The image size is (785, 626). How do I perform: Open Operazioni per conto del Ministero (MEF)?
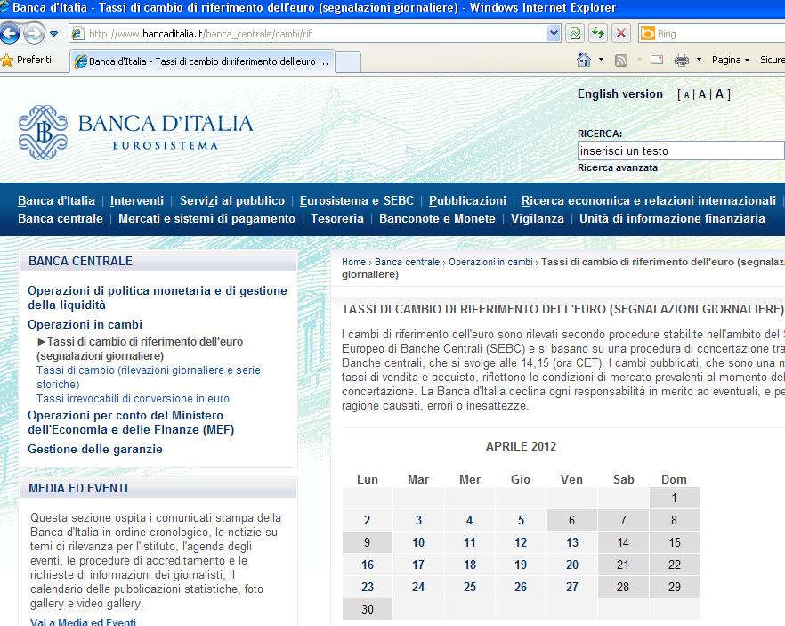point(131,422)
